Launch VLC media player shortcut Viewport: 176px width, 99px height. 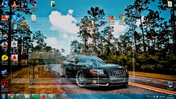tap(15, 6)
